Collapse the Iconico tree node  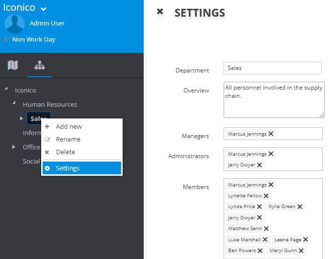6,89
